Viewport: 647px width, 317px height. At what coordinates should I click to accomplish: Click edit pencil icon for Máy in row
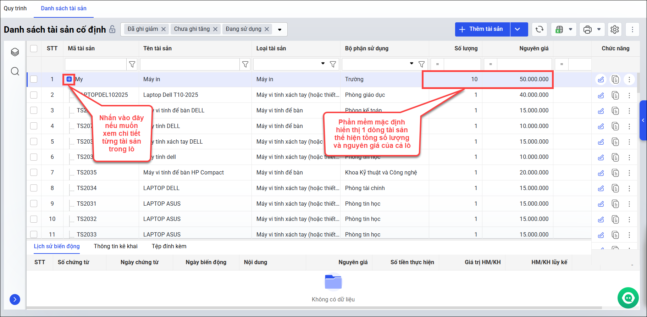[601, 79]
